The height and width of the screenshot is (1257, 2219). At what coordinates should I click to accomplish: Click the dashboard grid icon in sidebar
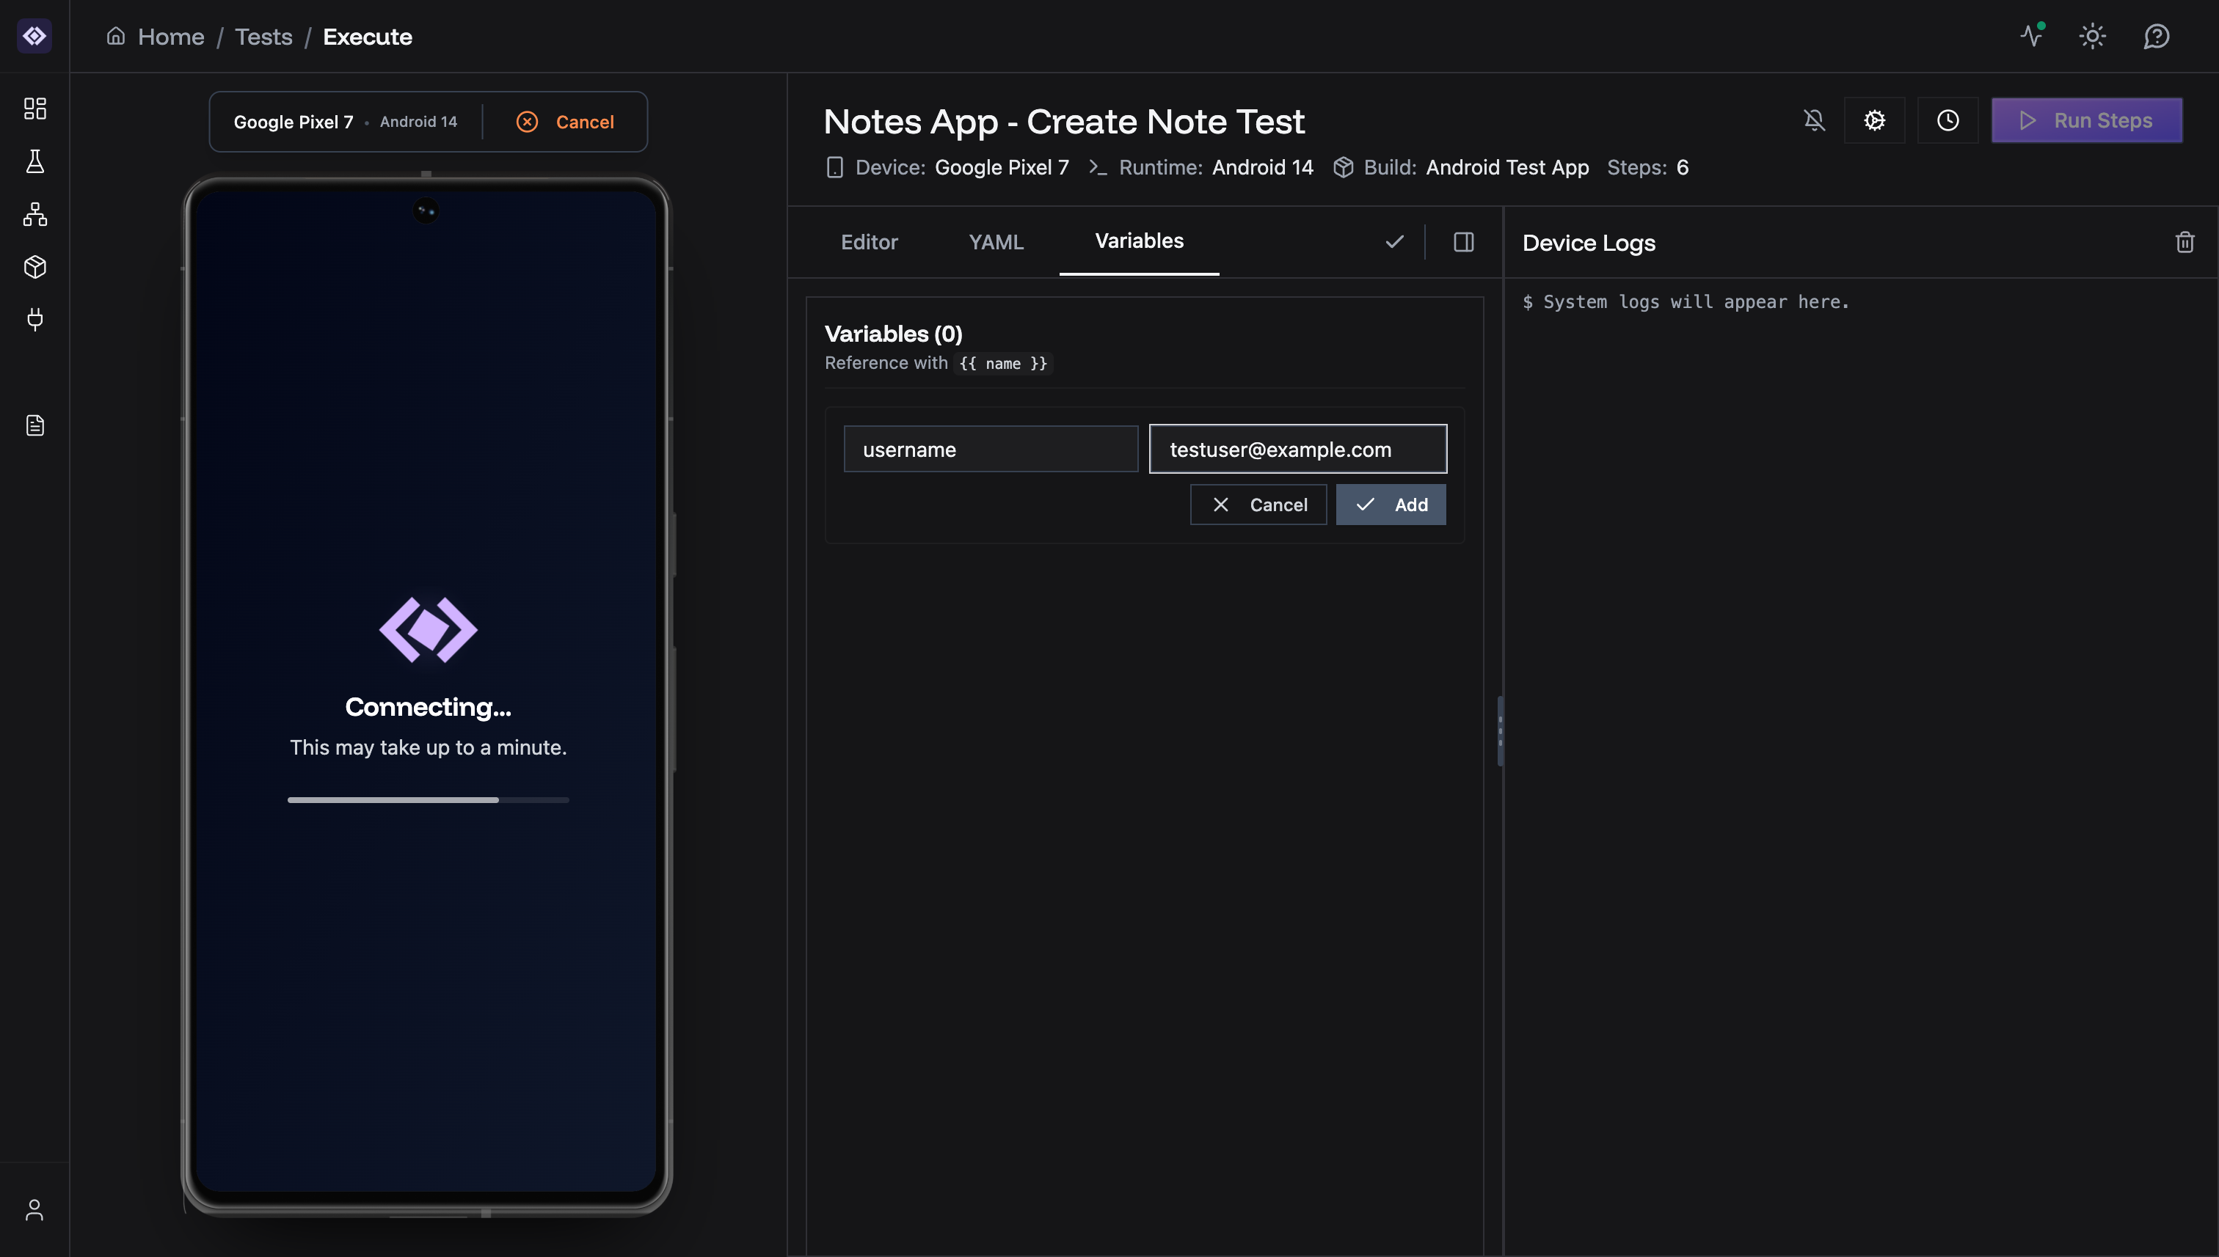pyautogui.click(x=34, y=108)
